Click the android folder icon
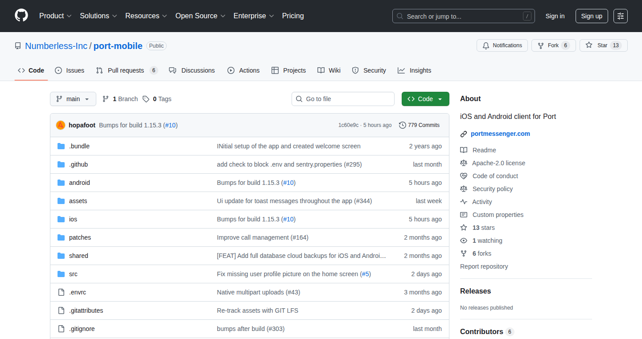The image size is (642, 339). tap(61, 183)
